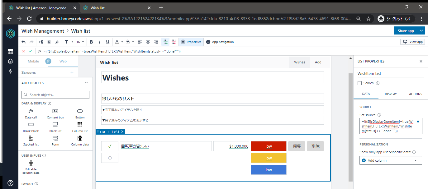Add a Blank block object

[x=31, y=127]
